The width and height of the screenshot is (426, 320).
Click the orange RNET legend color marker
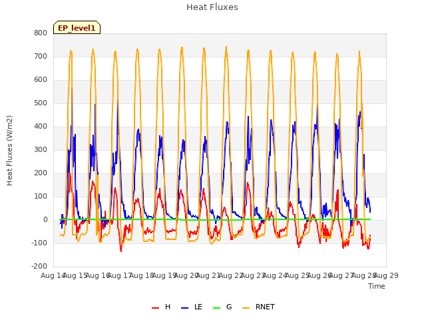(x=246, y=308)
